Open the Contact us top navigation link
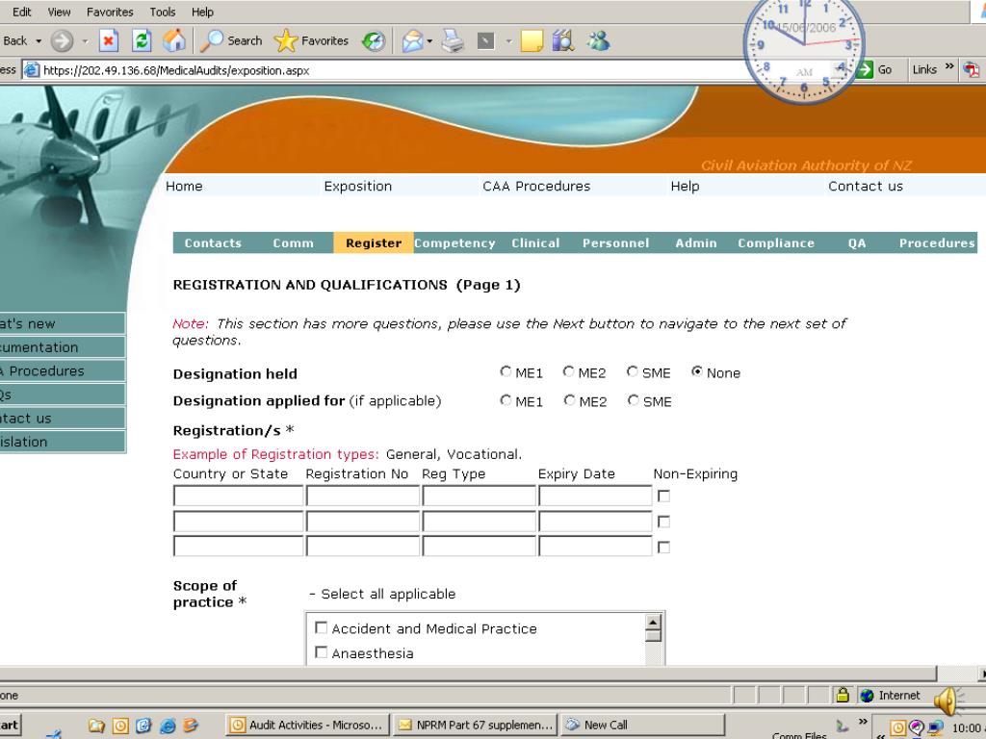This screenshot has height=739, width=986. (x=866, y=186)
